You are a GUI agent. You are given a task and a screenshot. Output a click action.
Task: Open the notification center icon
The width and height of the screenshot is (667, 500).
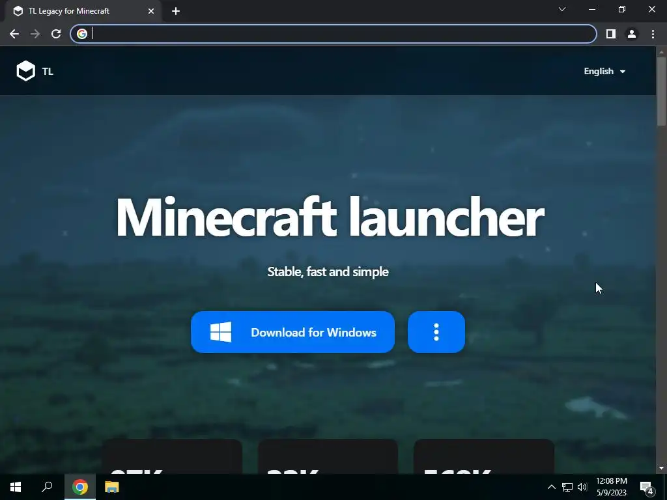646,487
